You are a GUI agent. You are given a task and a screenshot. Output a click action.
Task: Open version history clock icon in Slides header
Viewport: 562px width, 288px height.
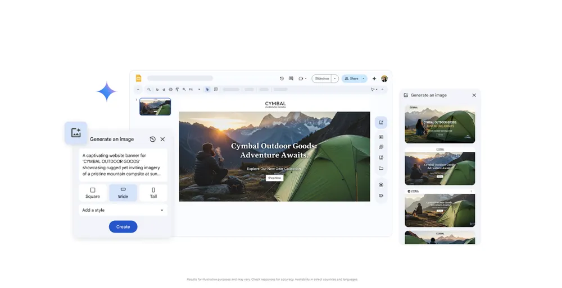(x=282, y=78)
